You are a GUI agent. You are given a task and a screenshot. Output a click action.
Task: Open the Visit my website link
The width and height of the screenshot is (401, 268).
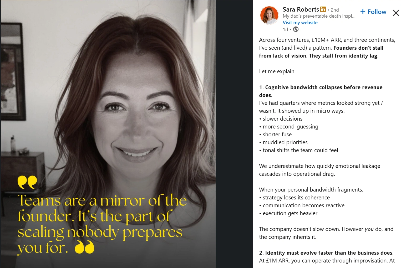tap(300, 23)
